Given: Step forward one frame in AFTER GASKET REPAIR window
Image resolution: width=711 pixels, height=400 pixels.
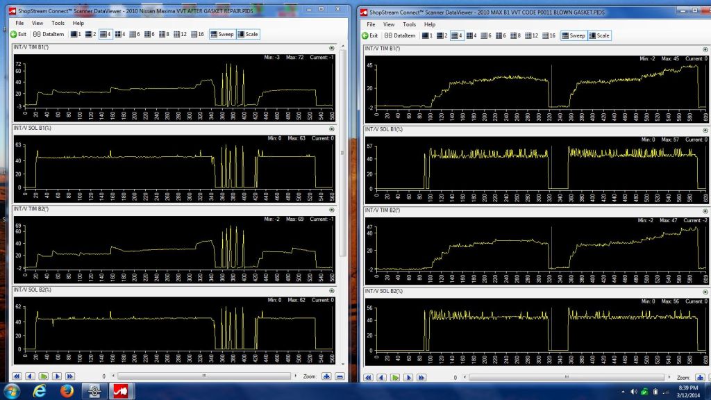Looking at the screenshot, I should point(57,376).
